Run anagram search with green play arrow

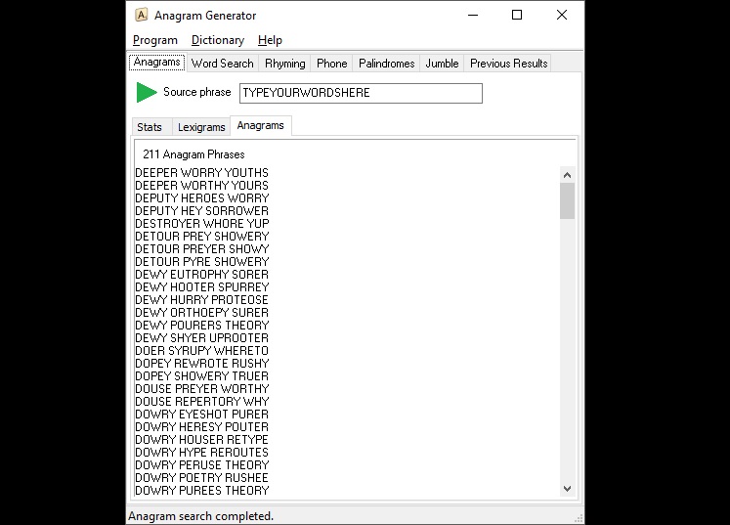point(147,92)
